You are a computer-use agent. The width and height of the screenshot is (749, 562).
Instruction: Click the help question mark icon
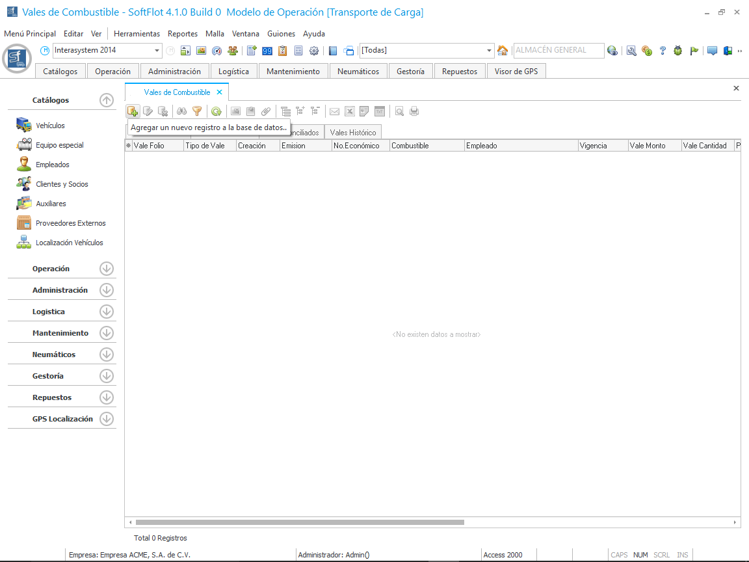pyautogui.click(x=663, y=51)
